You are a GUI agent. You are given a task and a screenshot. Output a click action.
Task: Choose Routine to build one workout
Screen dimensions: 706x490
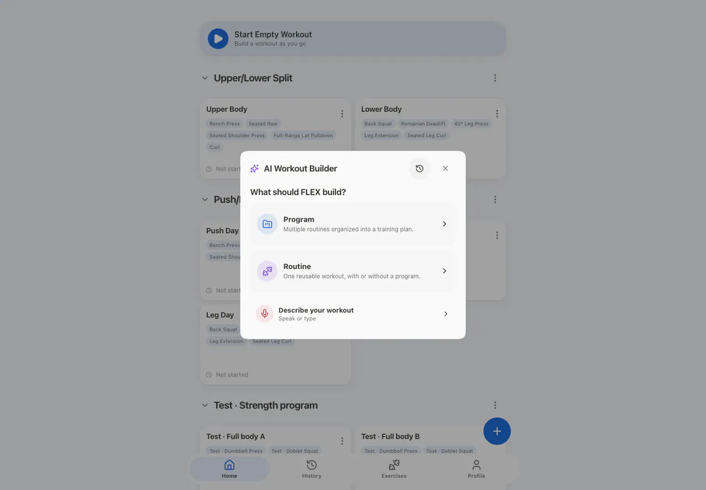[x=353, y=271]
